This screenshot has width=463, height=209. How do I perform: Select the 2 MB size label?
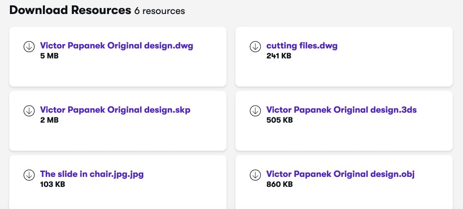pos(49,120)
